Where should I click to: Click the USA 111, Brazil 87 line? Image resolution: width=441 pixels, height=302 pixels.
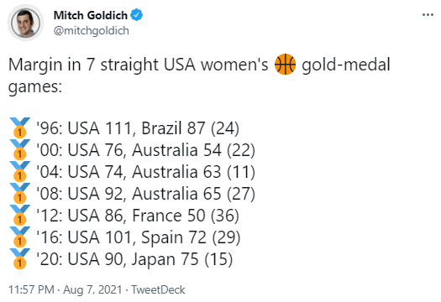point(138,128)
